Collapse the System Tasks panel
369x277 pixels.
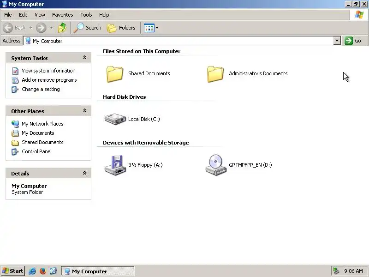point(84,58)
